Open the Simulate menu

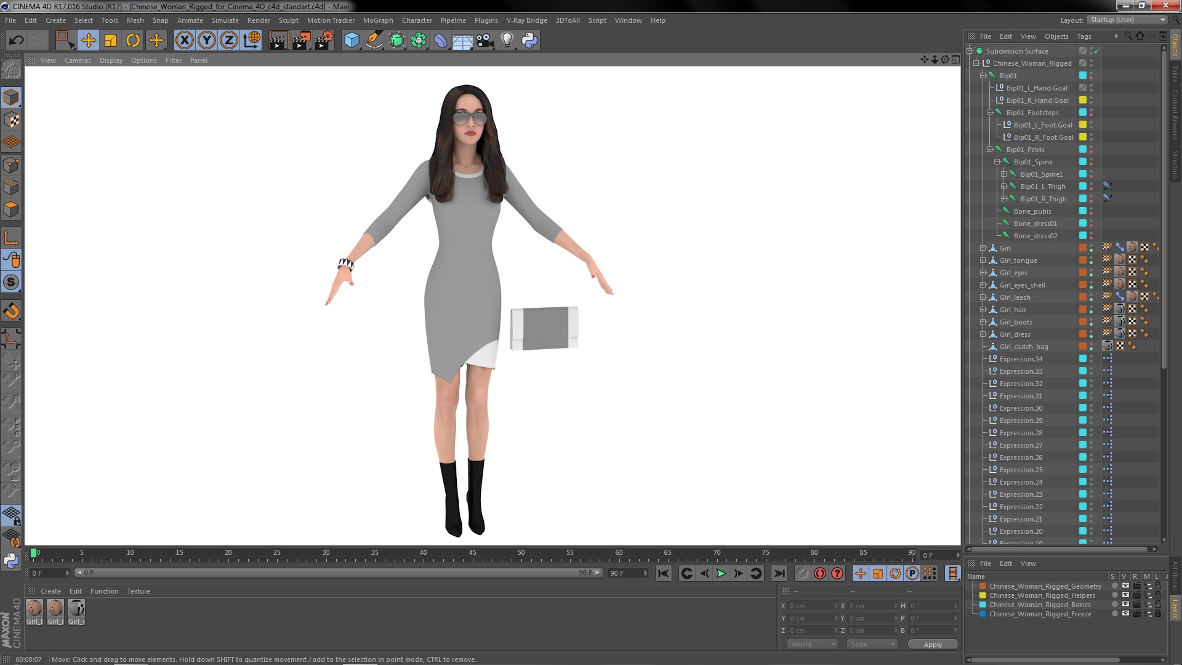225,20
